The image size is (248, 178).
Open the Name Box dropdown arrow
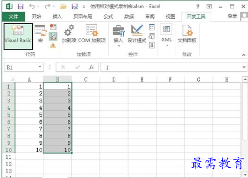pyautogui.click(x=40, y=67)
